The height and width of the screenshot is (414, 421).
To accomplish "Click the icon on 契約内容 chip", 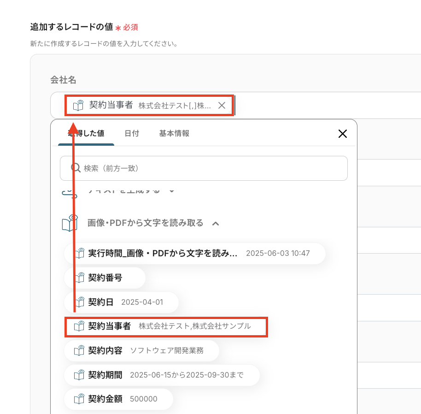I will click(79, 350).
